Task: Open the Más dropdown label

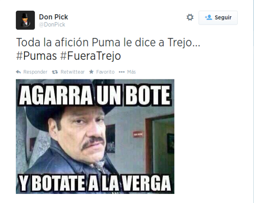Action: point(131,72)
